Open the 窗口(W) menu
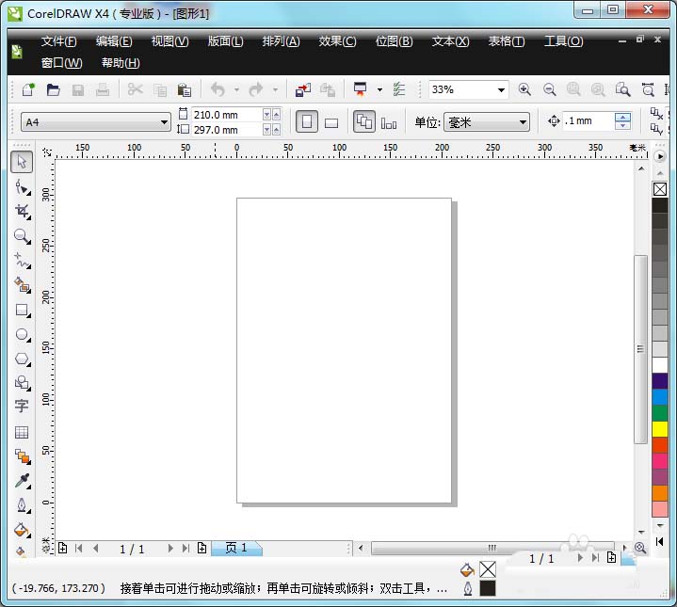This screenshot has height=607, width=677. tap(61, 63)
